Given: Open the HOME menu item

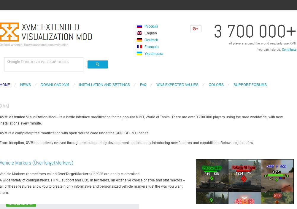Looking at the screenshot, I should click(5, 85).
